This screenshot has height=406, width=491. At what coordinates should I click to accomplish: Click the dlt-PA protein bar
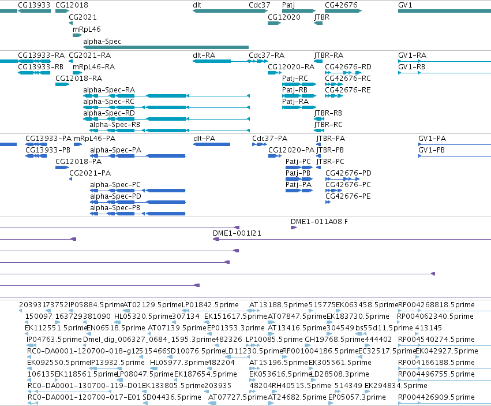coord(212,144)
